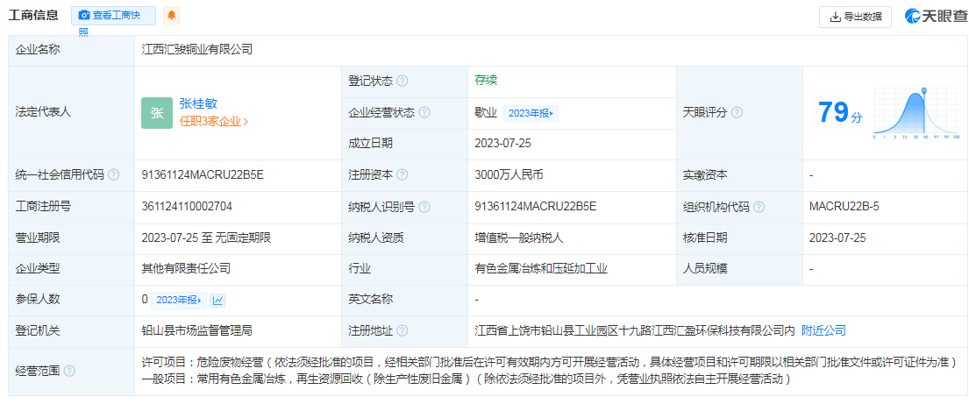
Task: Click 核准日期 value 2023-07-25
Action: click(x=837, y=237)
